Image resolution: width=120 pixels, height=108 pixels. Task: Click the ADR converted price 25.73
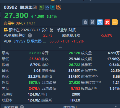coord(48,35)
